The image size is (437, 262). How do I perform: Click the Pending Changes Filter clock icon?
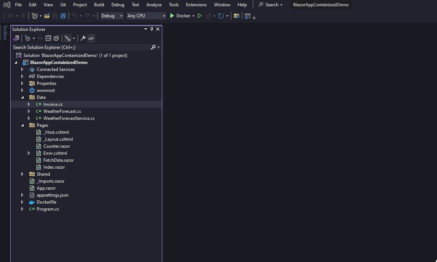click(27, 38)
